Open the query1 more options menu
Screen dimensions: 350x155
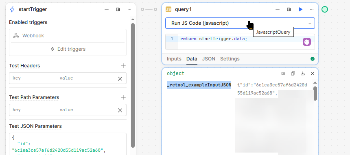tap(312, 9)
